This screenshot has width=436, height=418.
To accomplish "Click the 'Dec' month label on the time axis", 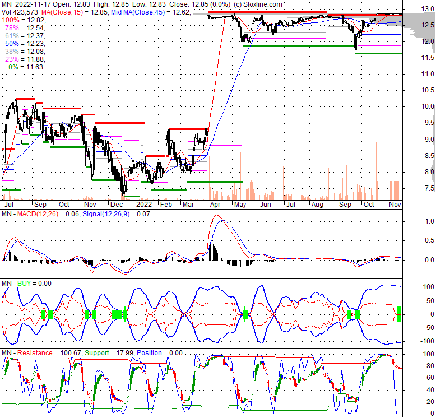I will (117, 205).
